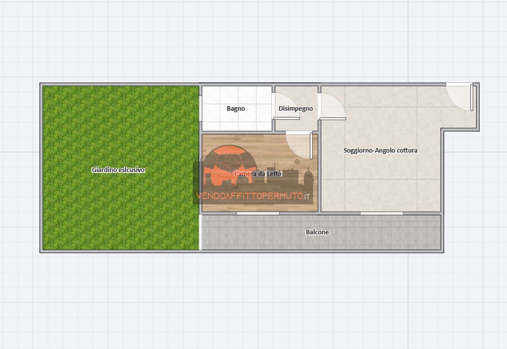
Task: Select the 'Bagno' room label
Action: [236, 109]
